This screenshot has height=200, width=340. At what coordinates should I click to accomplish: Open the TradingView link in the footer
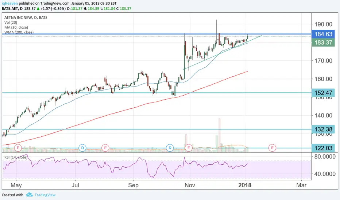click(45, 195)
